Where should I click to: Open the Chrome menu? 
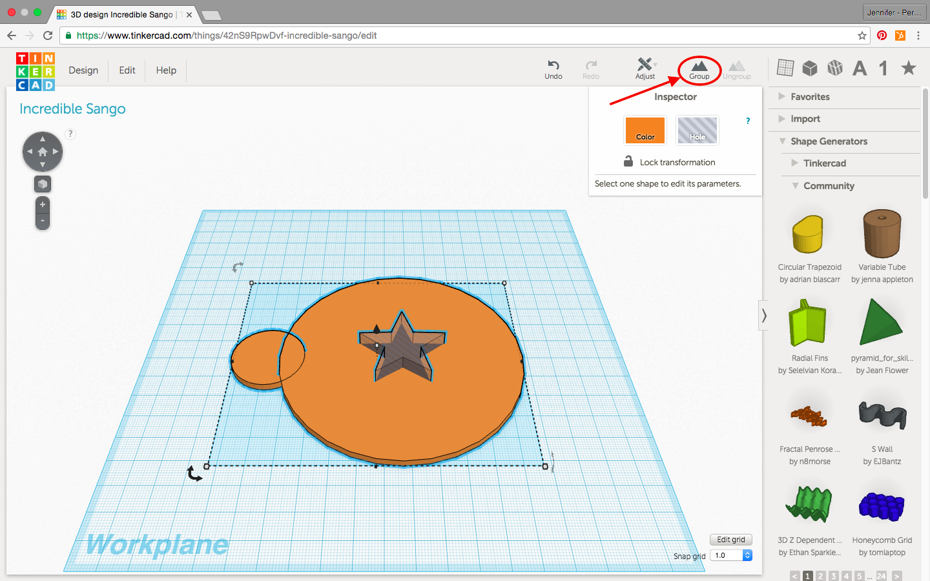click(x=918, y=36)
